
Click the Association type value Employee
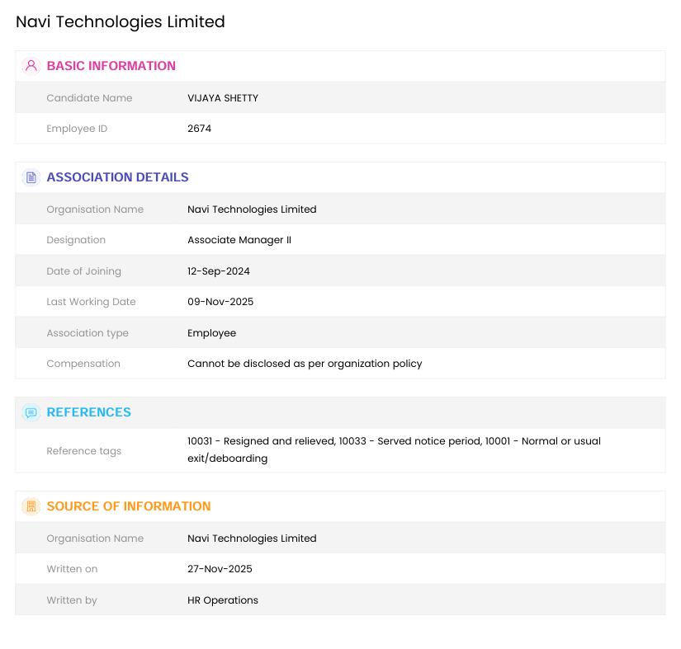[211, 333]
